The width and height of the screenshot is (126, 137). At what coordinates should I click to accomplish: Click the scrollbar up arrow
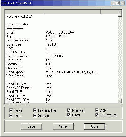(120, 12)
